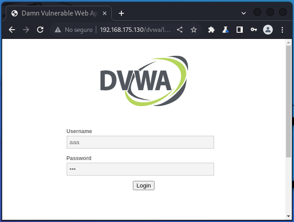Reload the DVWA login page
Viewport: 294px width, 222px height.
pos(40,30)
